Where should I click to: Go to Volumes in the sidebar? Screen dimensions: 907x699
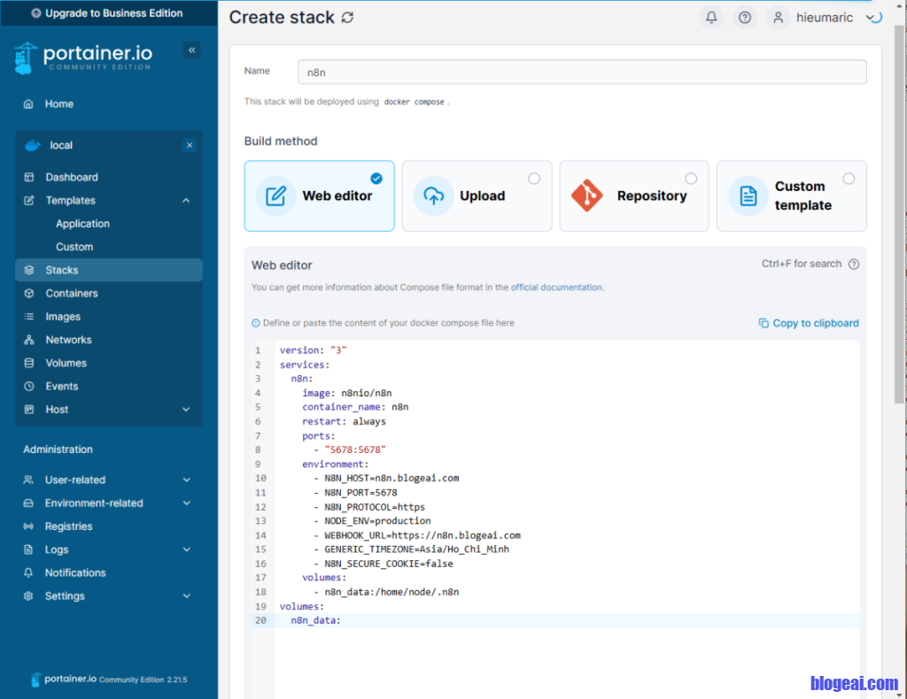pos(66,363)
